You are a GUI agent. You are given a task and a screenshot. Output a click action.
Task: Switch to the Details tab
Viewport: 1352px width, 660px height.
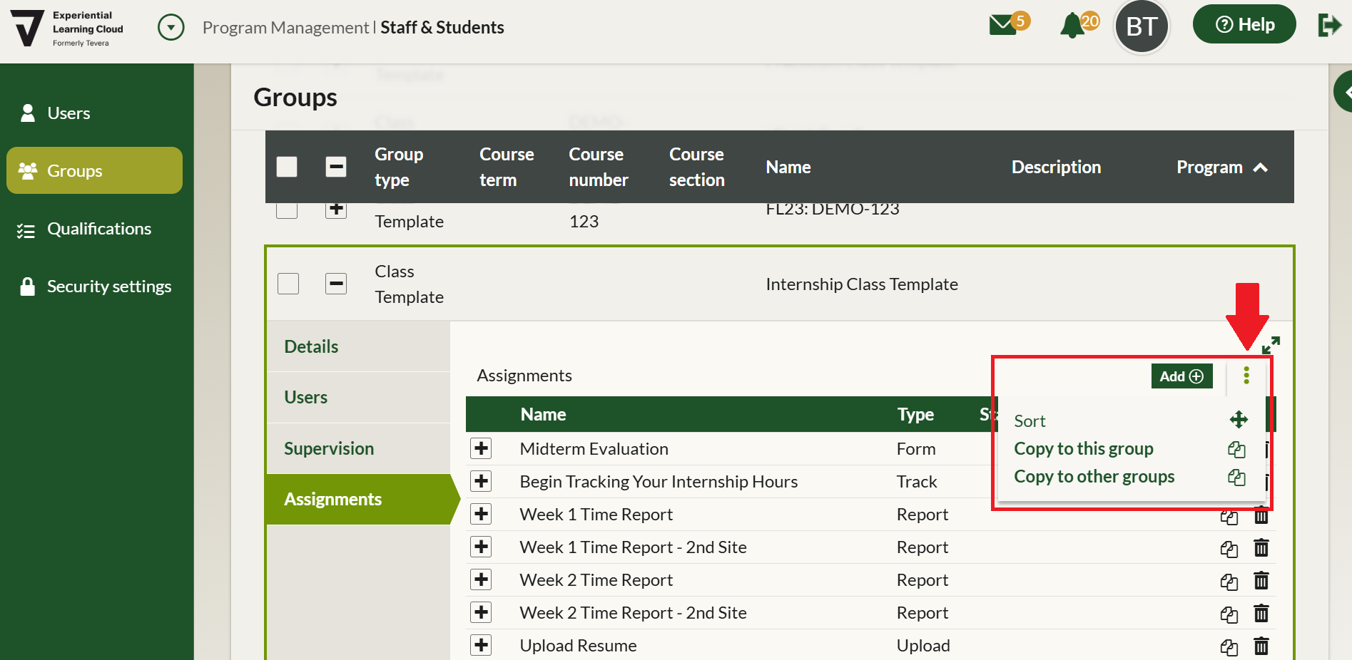pyautogui.click(x=358, y=346)
